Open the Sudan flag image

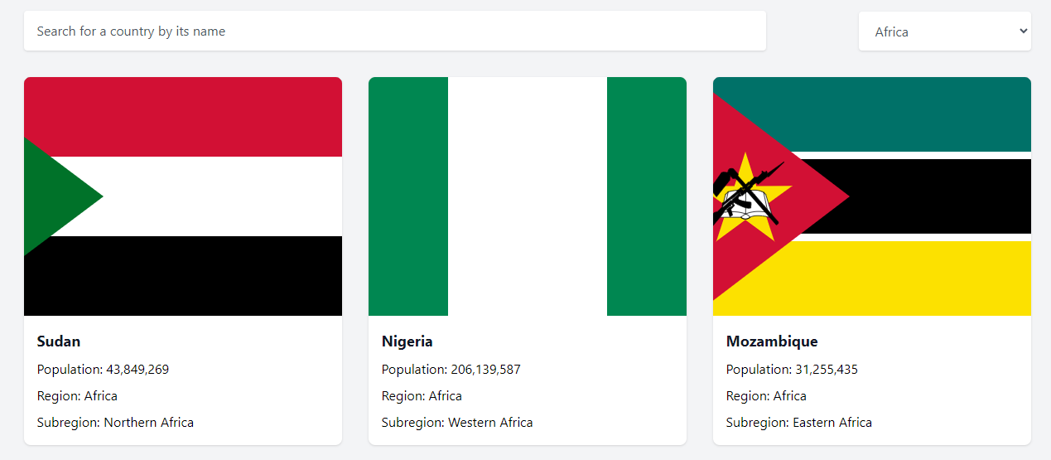click(x=183, y=196)
